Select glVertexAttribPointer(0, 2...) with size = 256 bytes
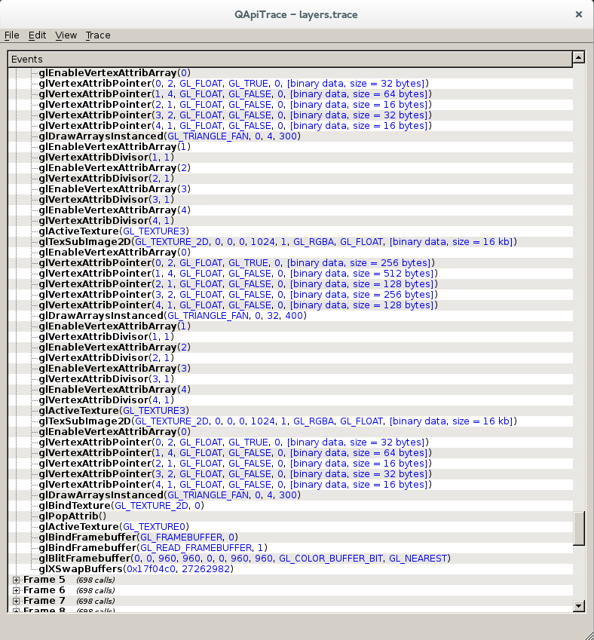The height and width of the screenshot is (640, 594). tap(237, 263)
